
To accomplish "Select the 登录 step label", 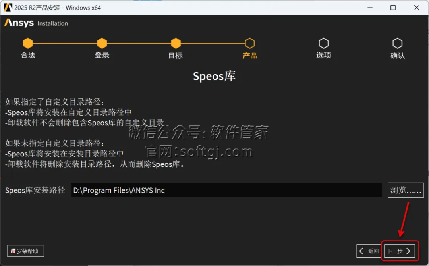I will (102, 55).
